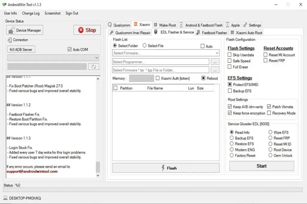This screenshot has width=307, height=204.
Task: Click browse dots beside firmware file field
Action: coord(215,70)
